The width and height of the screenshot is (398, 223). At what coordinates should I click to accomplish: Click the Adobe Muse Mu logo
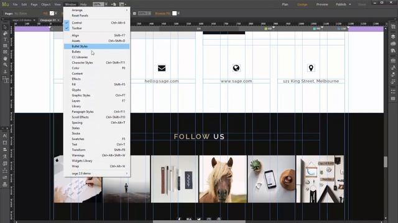click(6, 4)
